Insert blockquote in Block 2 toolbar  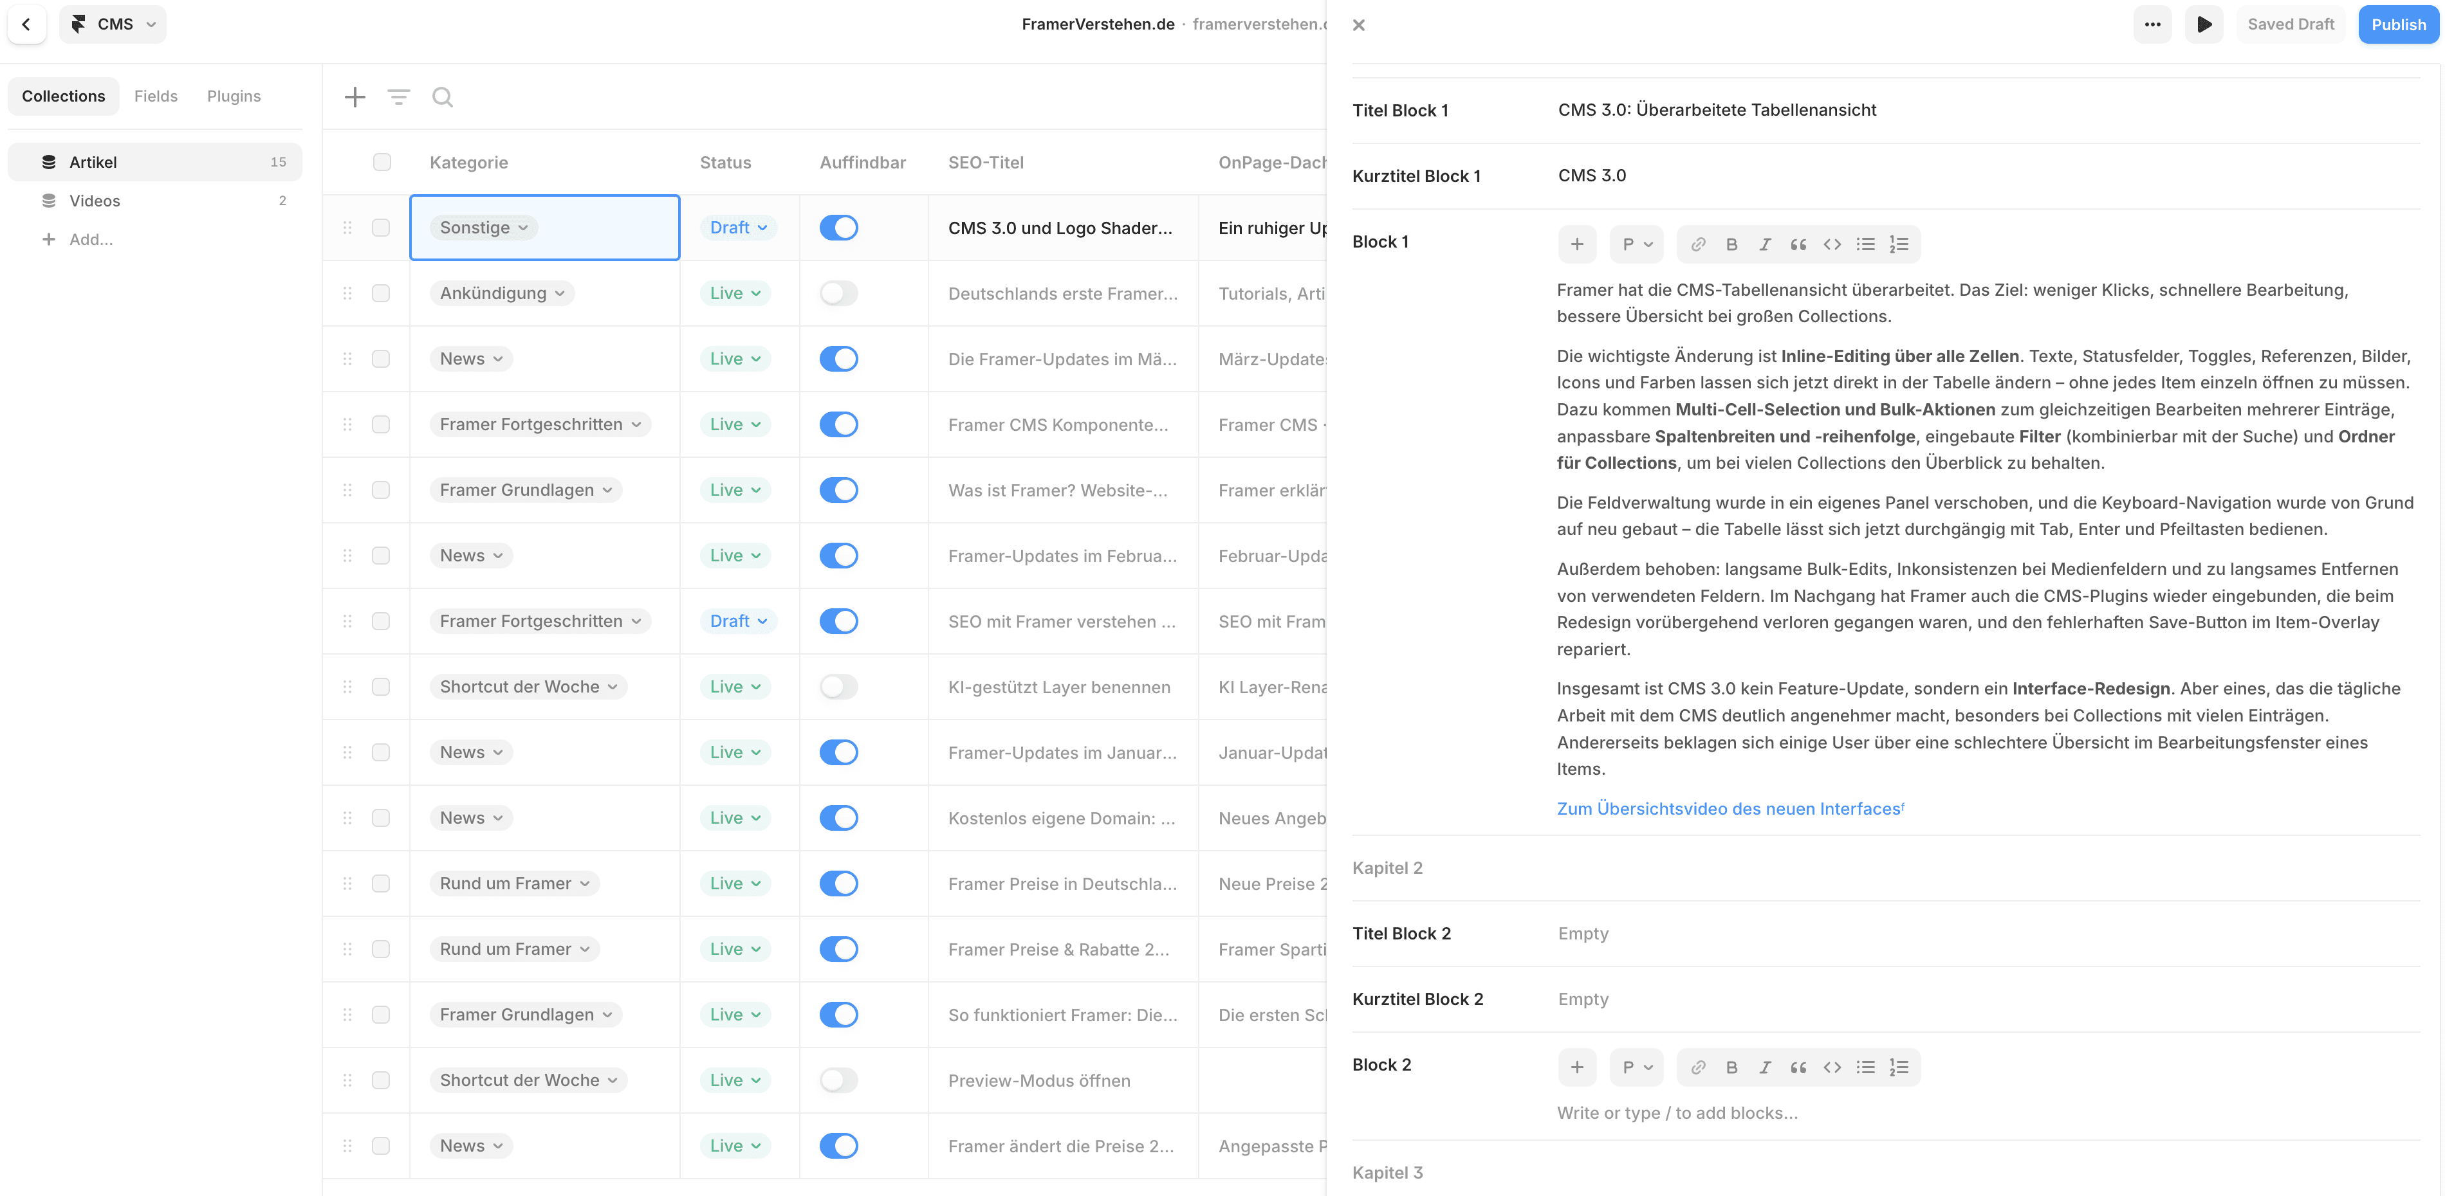point(1798,1068)
